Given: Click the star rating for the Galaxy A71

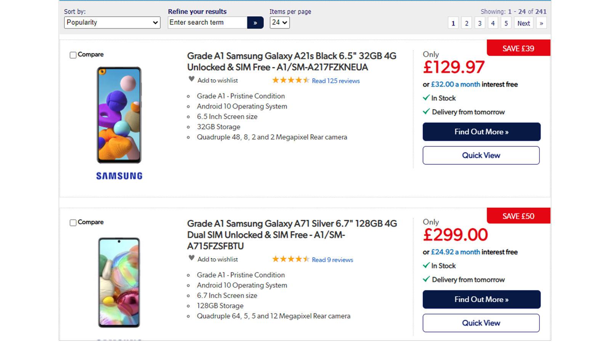Looking at the screenshot, I should click(291, 260).
